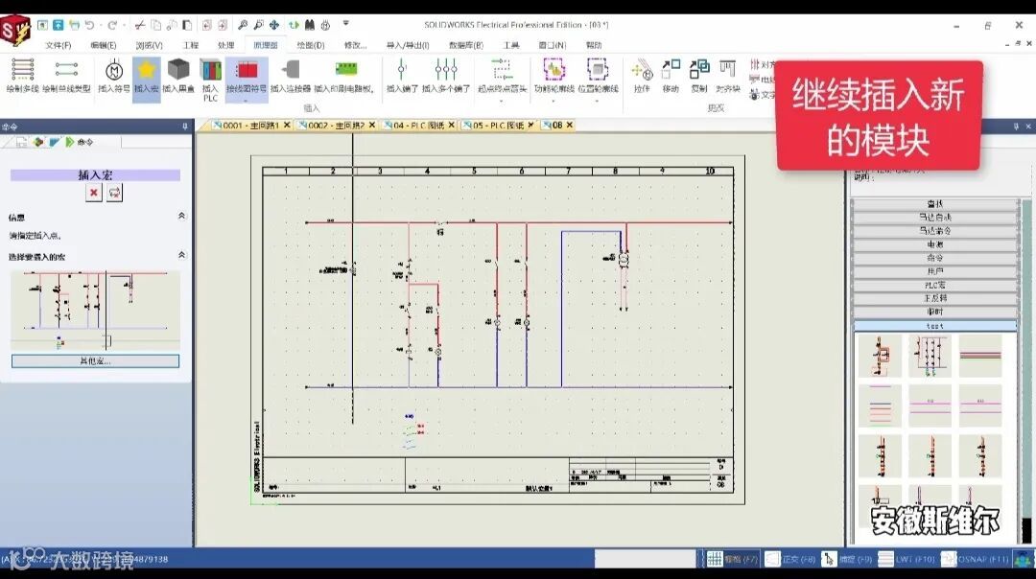Screen dimensions: 1036x579
Task: Click the Insert Connector icon
Action: (x=291, y=76)
